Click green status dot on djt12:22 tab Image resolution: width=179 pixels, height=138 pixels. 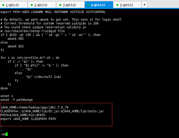click(32, 5)
